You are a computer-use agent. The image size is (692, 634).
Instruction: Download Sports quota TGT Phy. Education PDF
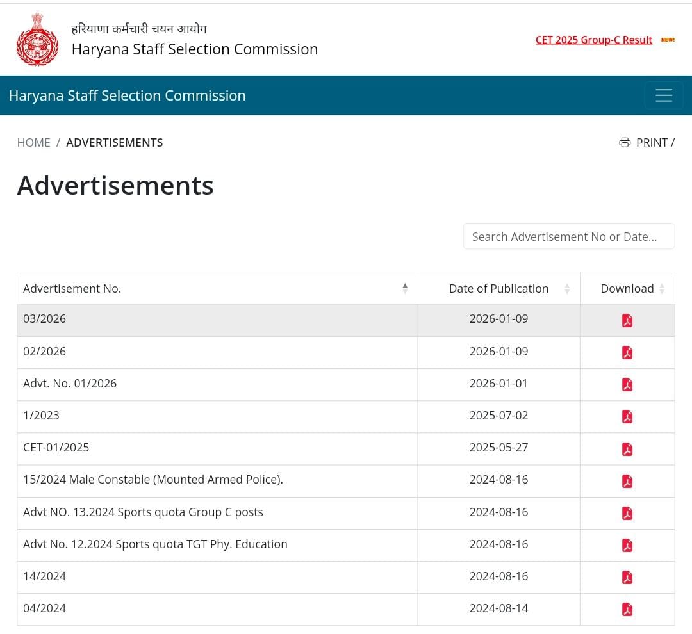click(627, 545)
